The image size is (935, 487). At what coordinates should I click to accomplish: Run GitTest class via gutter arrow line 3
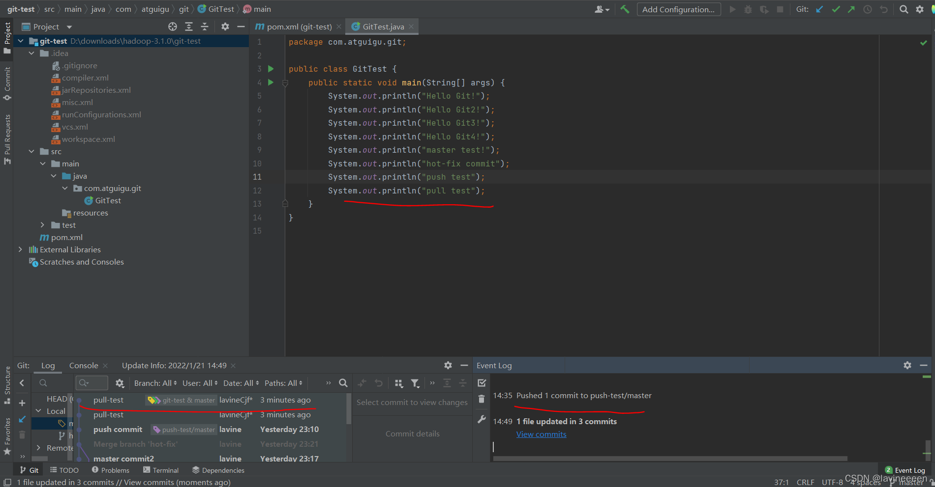[271, 69]
